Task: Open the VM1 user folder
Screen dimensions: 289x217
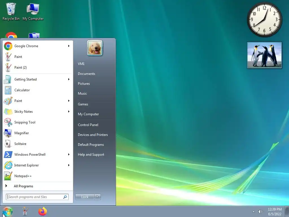Action: (x=81, y=64)
